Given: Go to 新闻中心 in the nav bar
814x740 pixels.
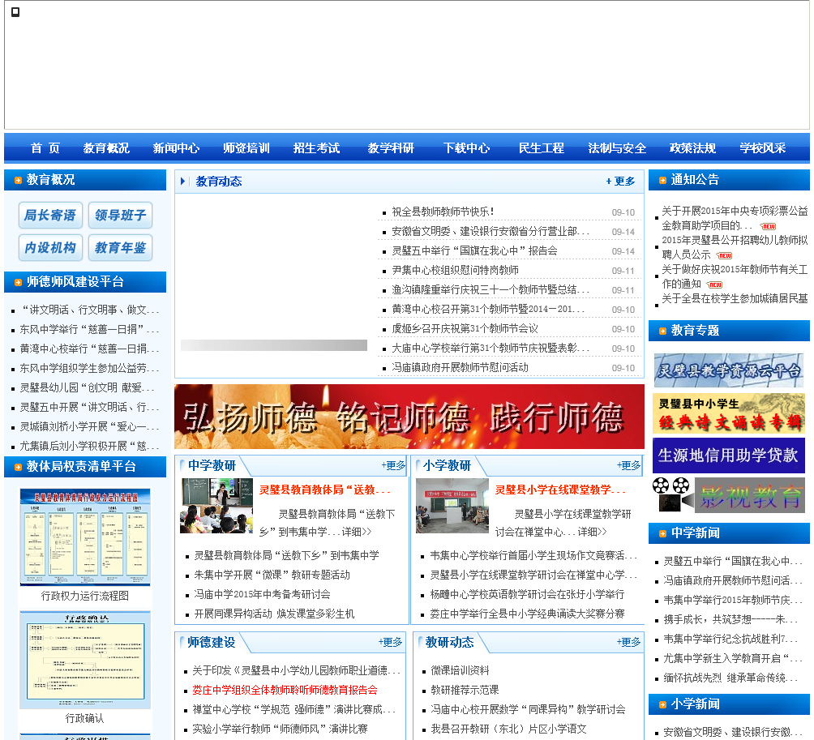Looking at the screenshot, I should tap(176, 148).
